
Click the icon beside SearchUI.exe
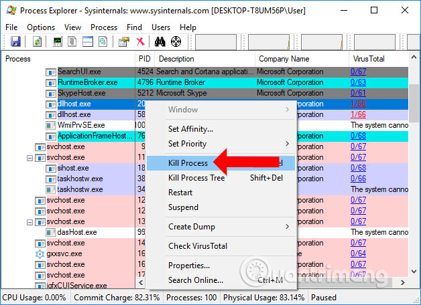coord(51,72)
